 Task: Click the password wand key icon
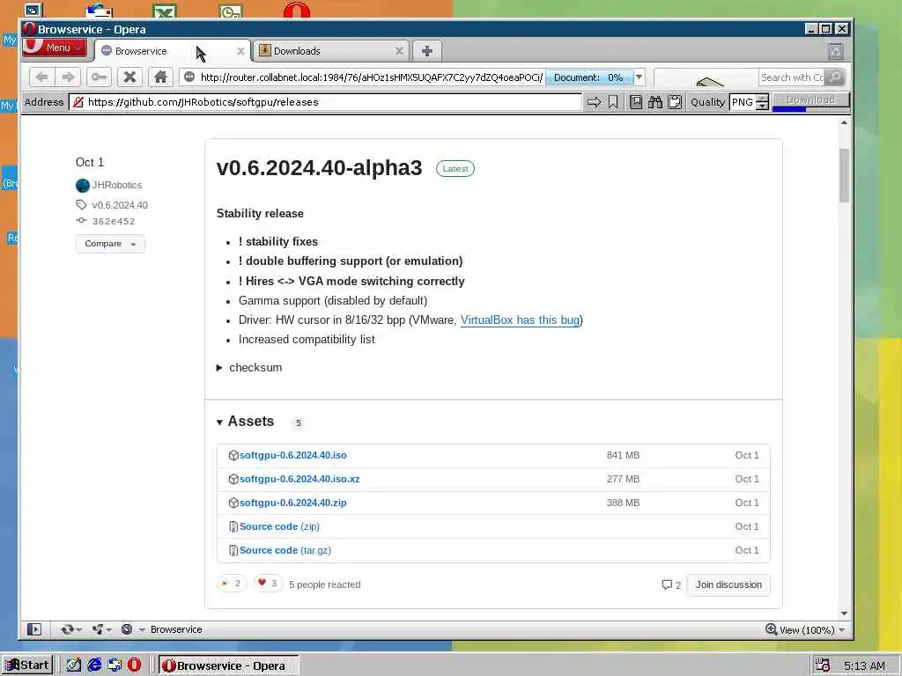(99, 77)
